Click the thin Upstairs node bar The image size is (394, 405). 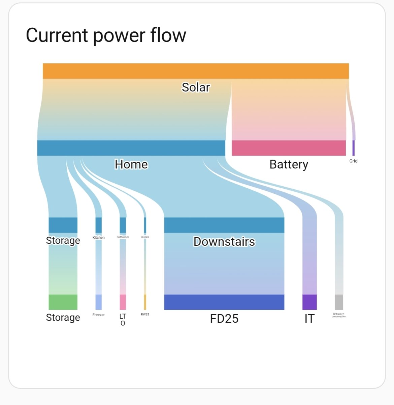click(145, 225)
